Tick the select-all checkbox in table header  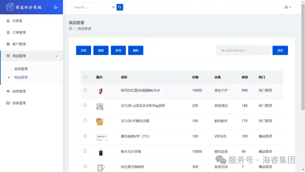(85, 77)
